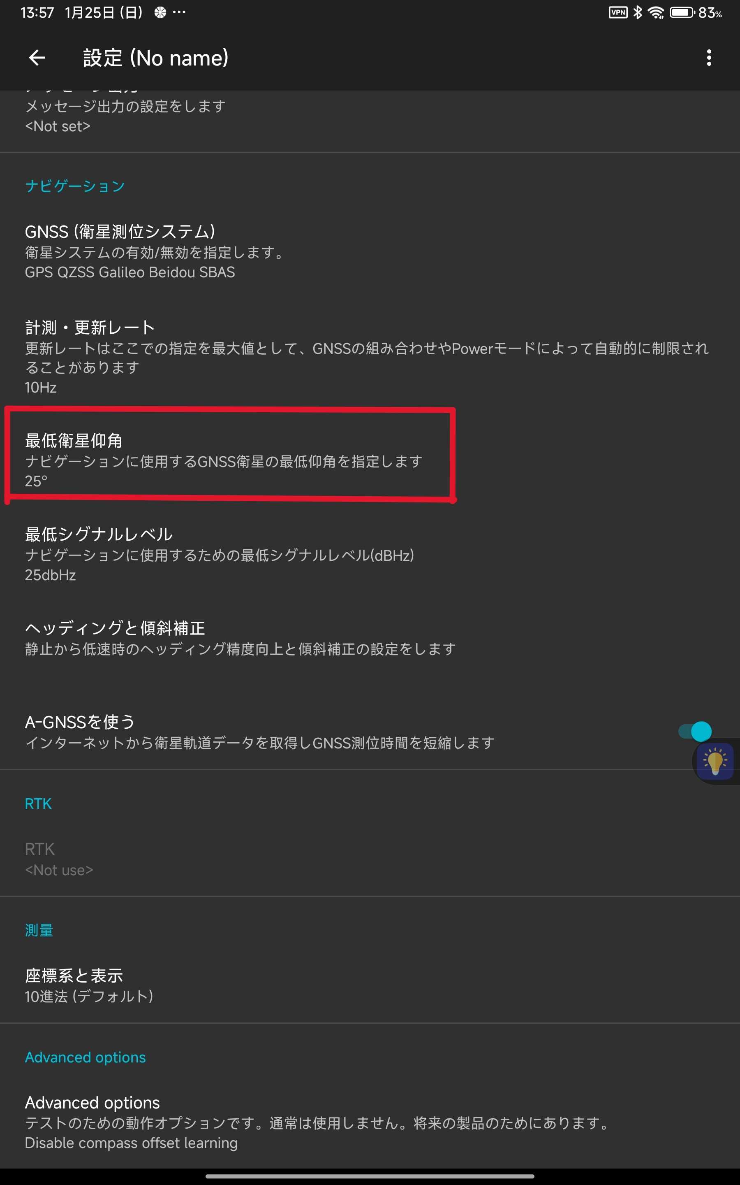
Task: Toggle the A-GNSSを使う switch
Action: pos(695,732)
